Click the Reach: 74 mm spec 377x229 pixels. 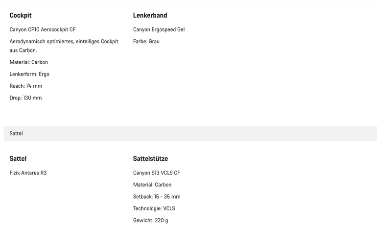(26, 86)
